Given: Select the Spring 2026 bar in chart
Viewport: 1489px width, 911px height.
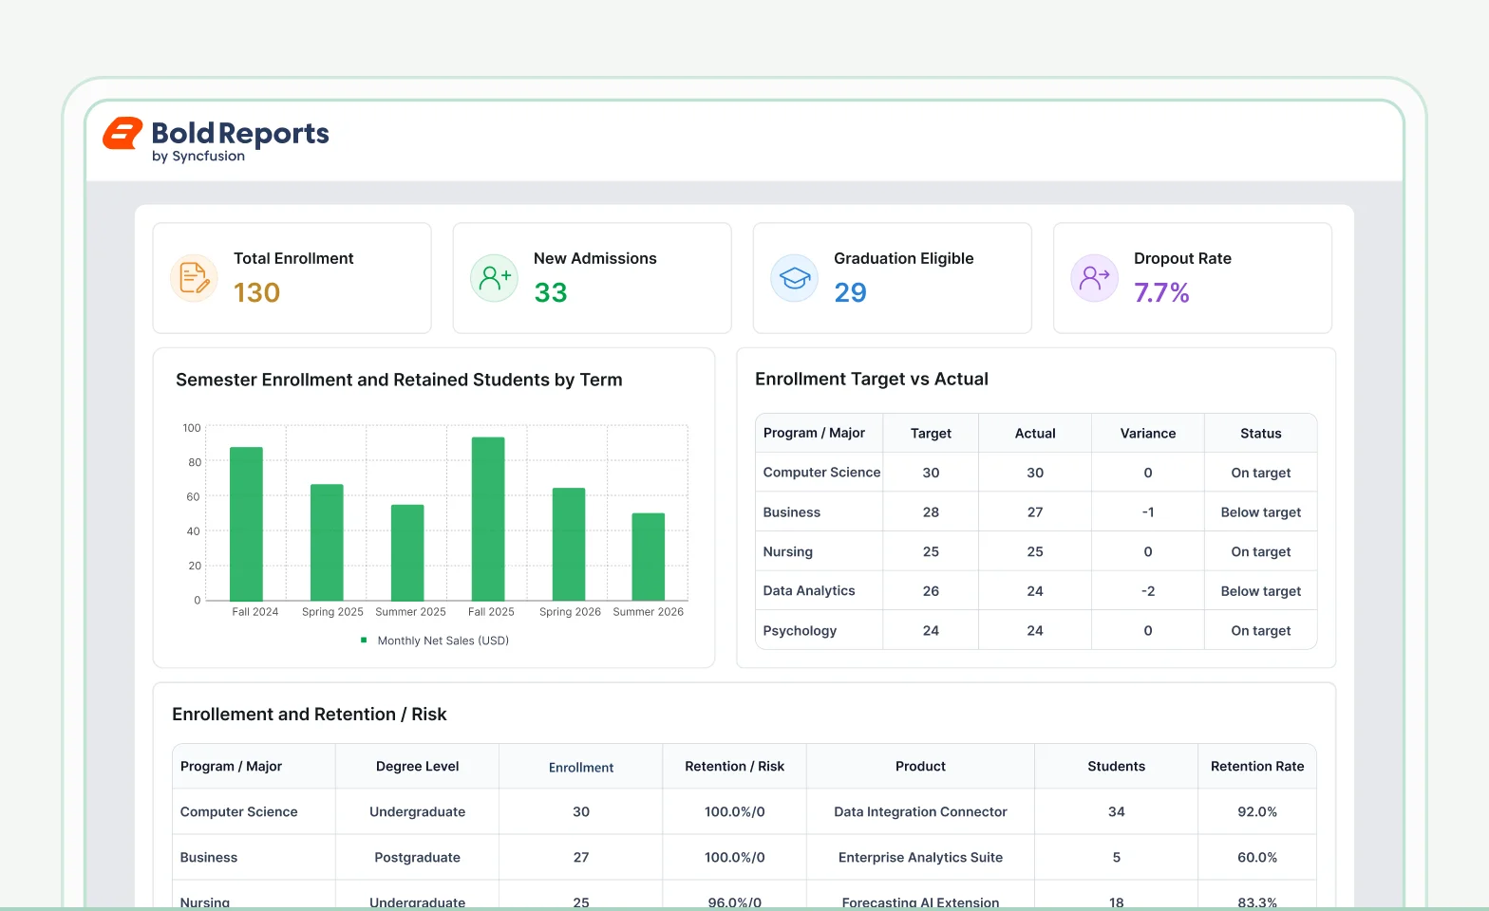Looking at the screenshot, I should pyautogui.click(x=569, y=545).
